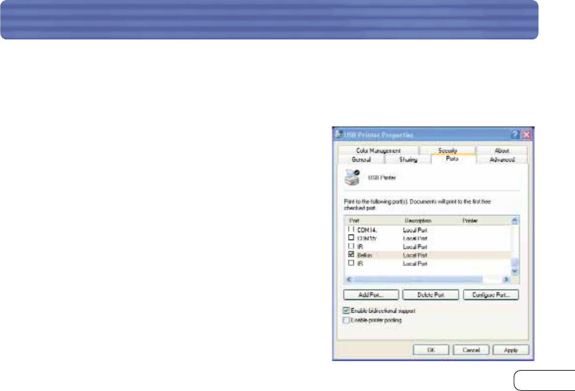Click Local Port description in the COM14 row

415,230
